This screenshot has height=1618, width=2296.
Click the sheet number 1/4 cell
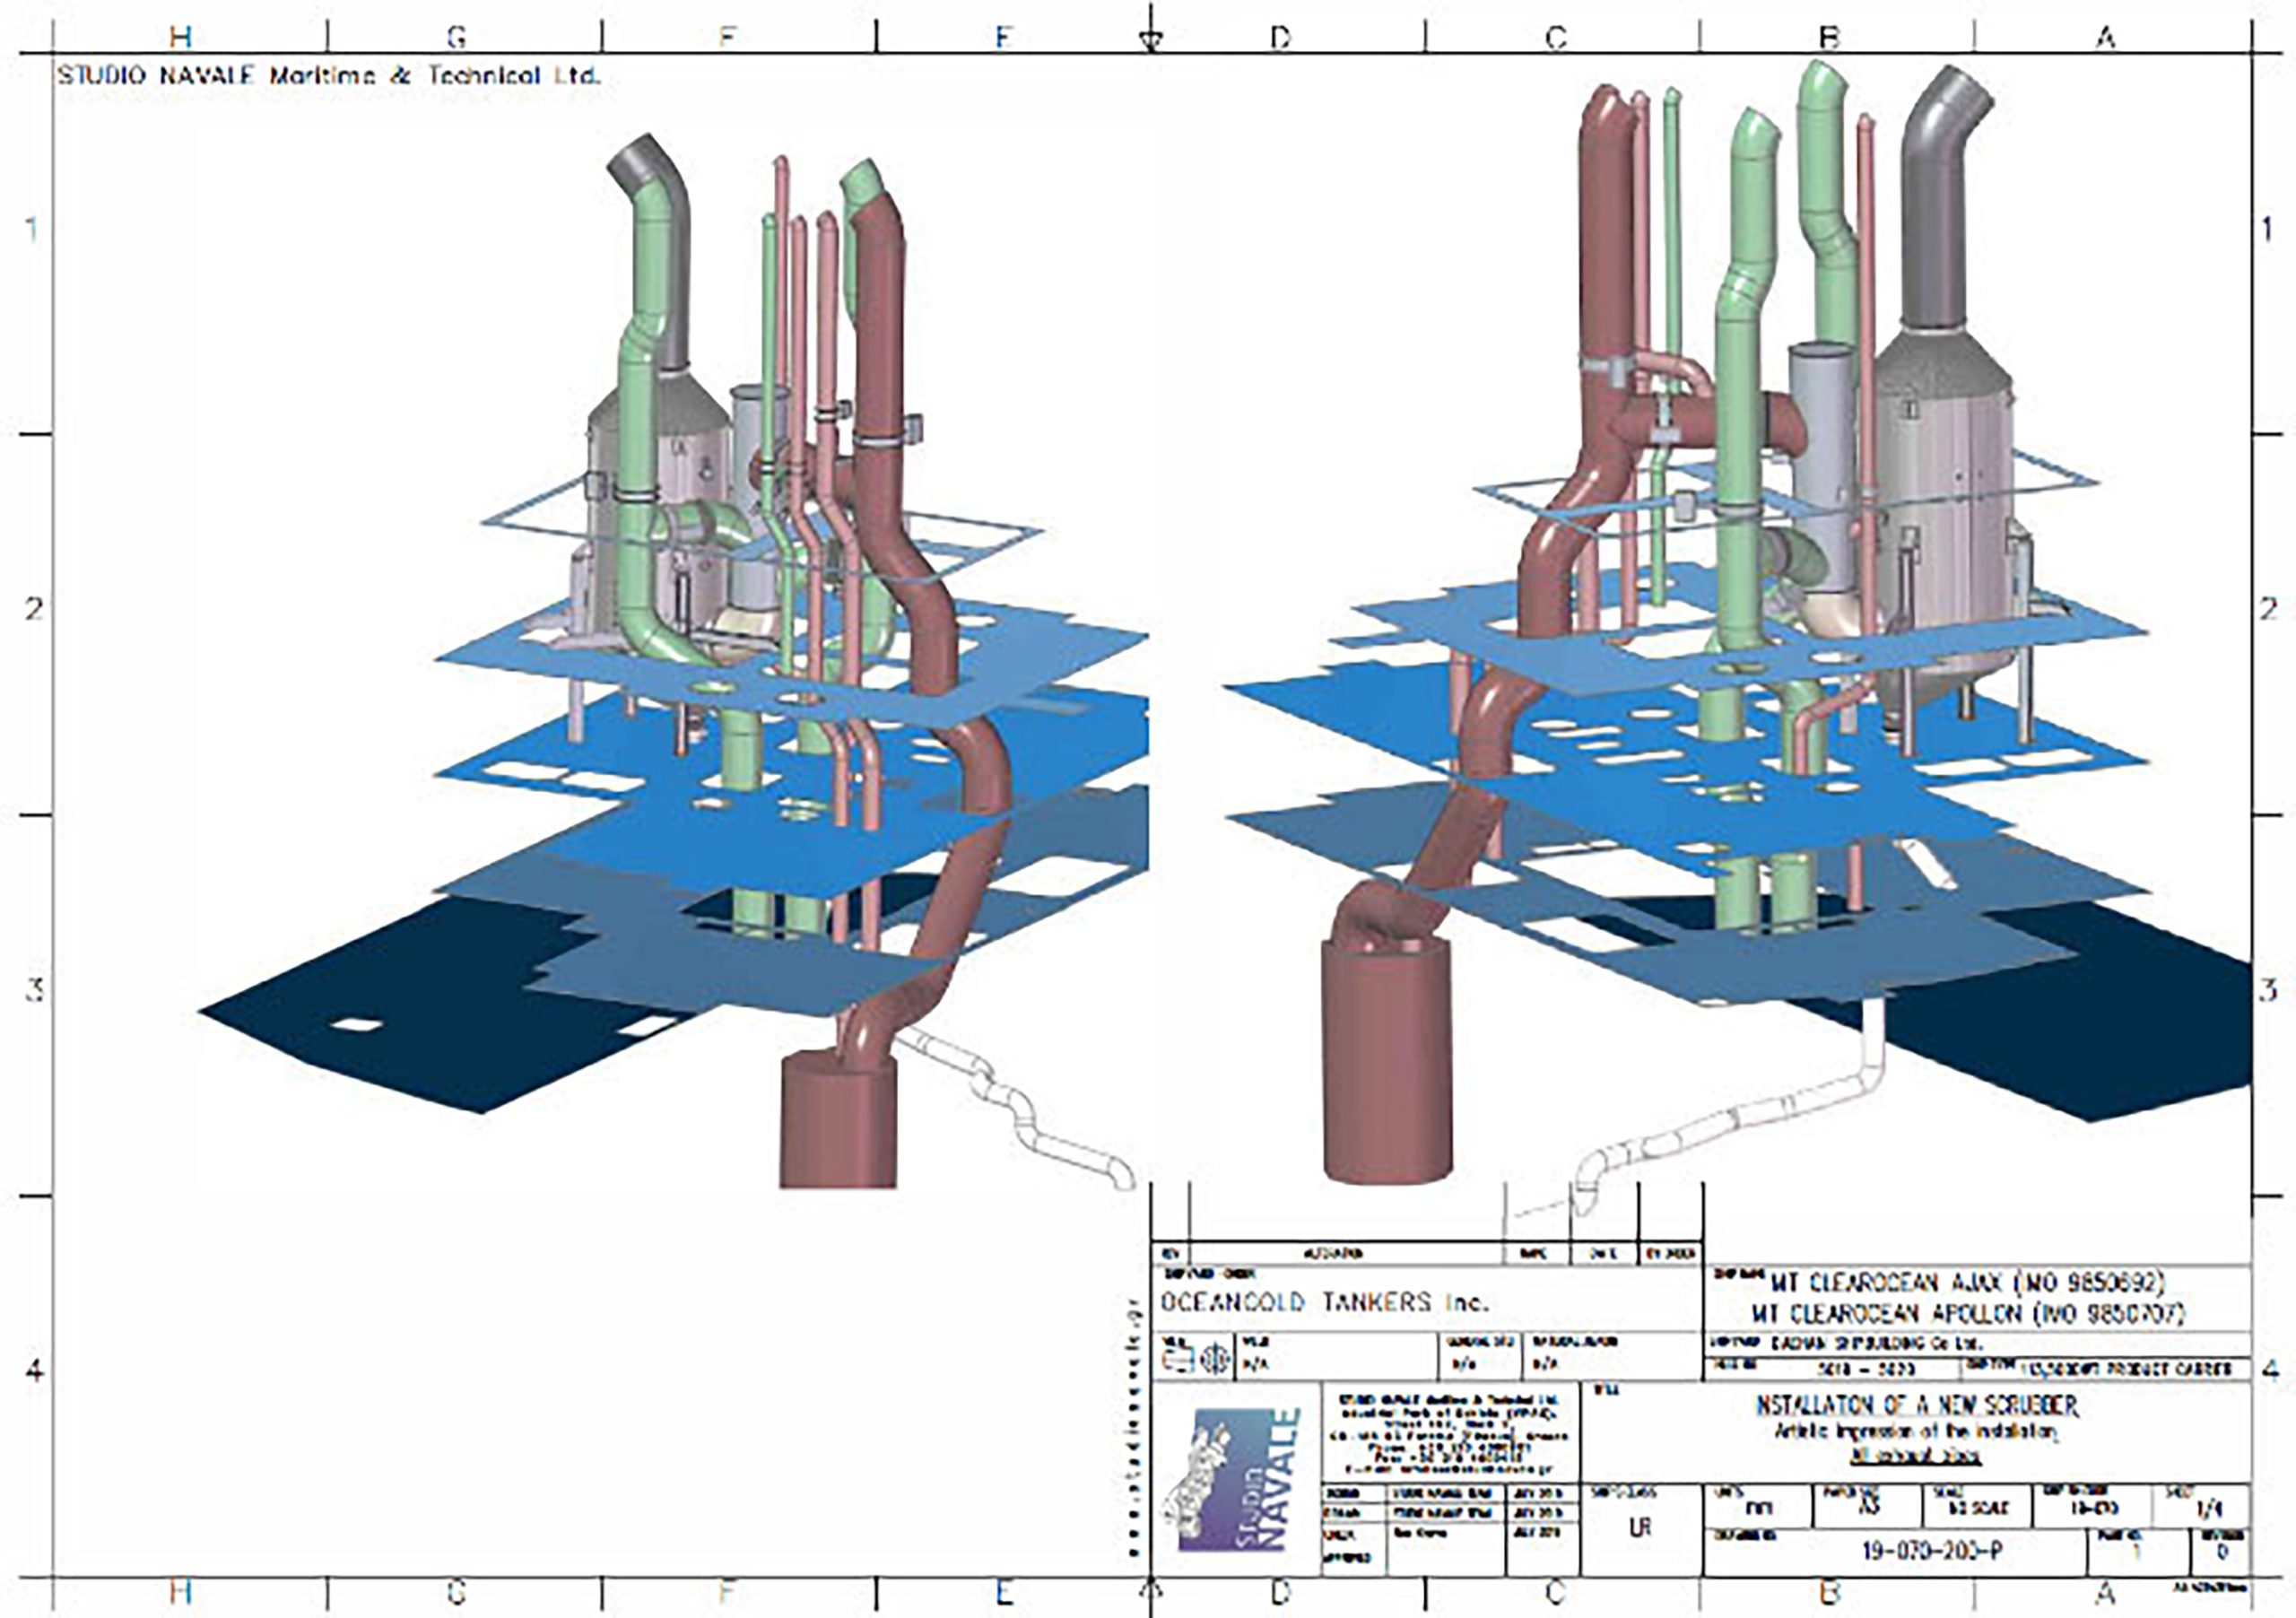(2209, 1510)
